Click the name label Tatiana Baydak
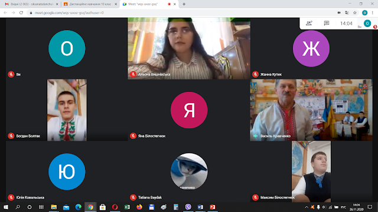 pos(150,198)
